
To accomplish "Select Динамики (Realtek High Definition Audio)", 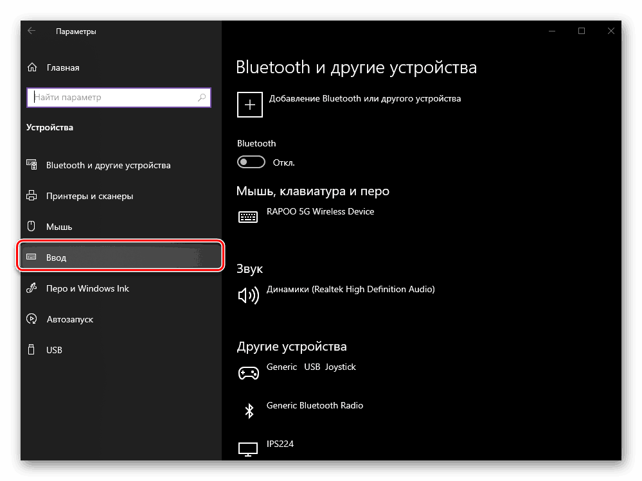I will (350, 289).
